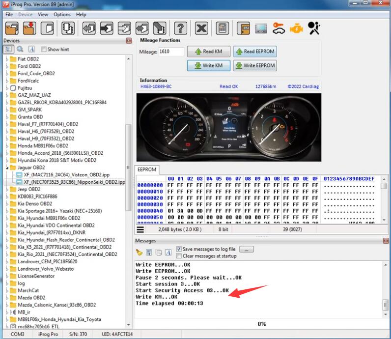
Task: Click the orange check engine icon
Action: coord(296,28)
